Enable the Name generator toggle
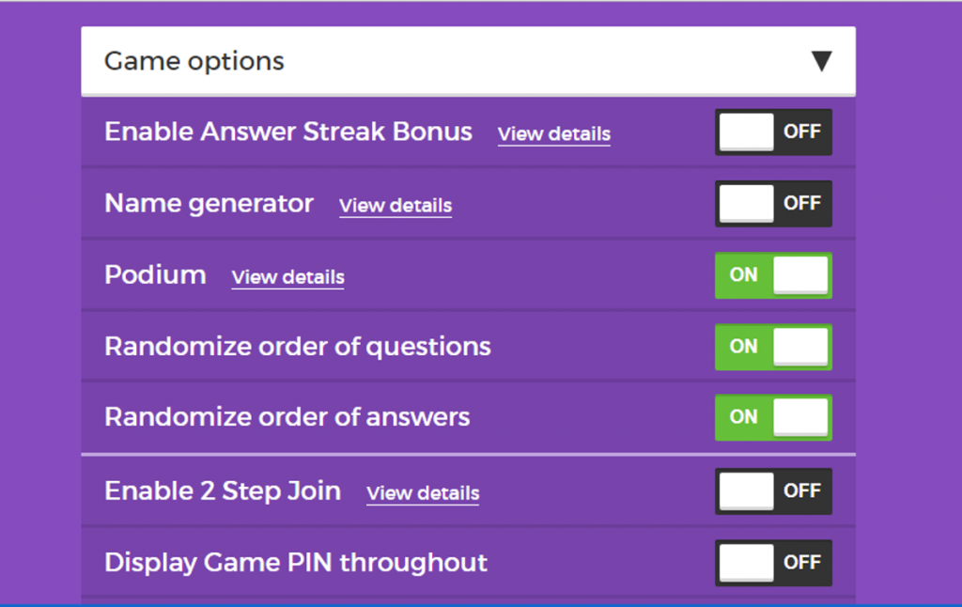This screenshot has width=962, height=607. [772, 203]
